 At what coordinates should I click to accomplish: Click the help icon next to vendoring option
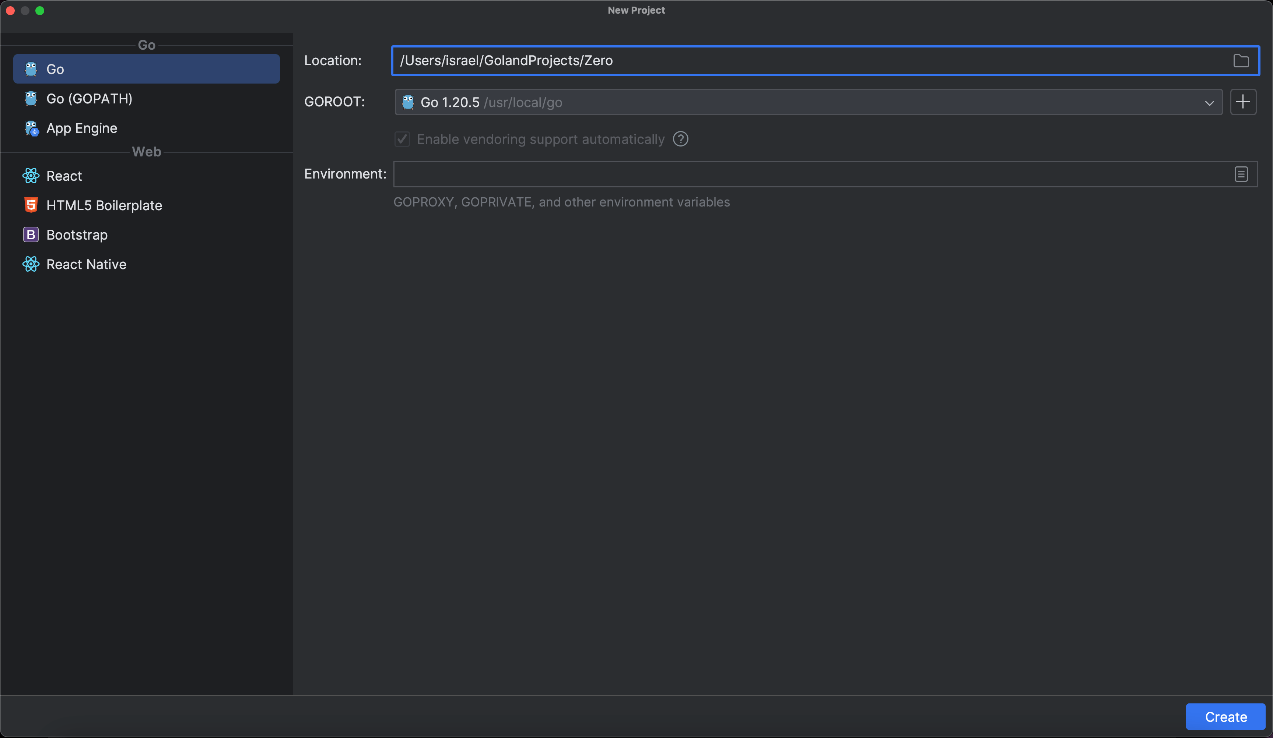coord(680,140)
